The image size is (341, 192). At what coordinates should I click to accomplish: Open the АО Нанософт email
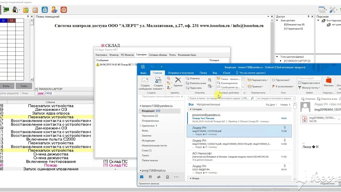(239, 157)
